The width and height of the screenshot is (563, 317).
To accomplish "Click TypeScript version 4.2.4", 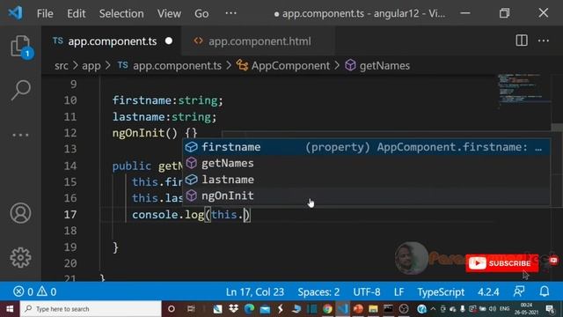I will click(x=488, y=291).
